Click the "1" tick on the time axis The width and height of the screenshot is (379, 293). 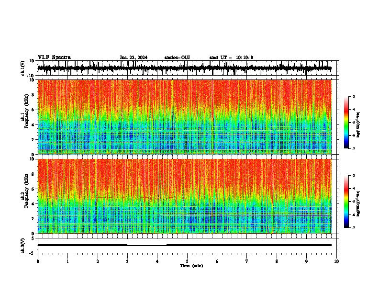67,261
